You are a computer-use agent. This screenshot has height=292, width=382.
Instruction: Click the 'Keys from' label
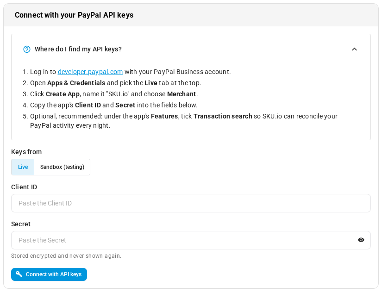[x=26, y=152]
